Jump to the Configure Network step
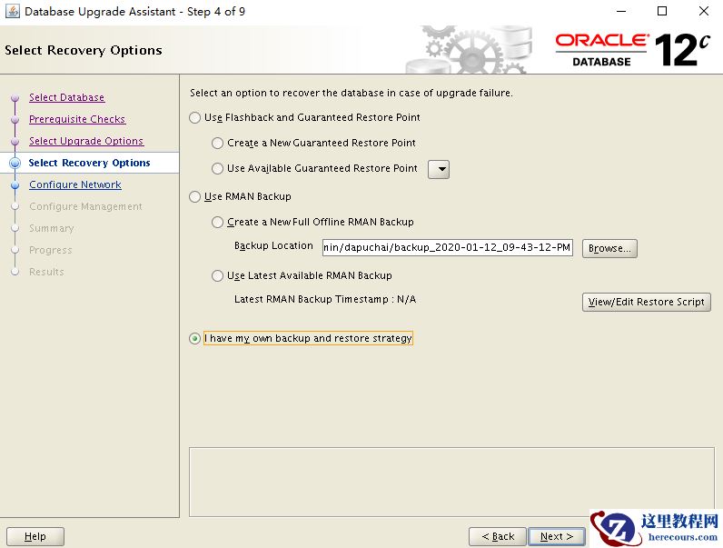The height and width of the screenshot is (548, 723). pyautogui.click(x=75, y=184)
